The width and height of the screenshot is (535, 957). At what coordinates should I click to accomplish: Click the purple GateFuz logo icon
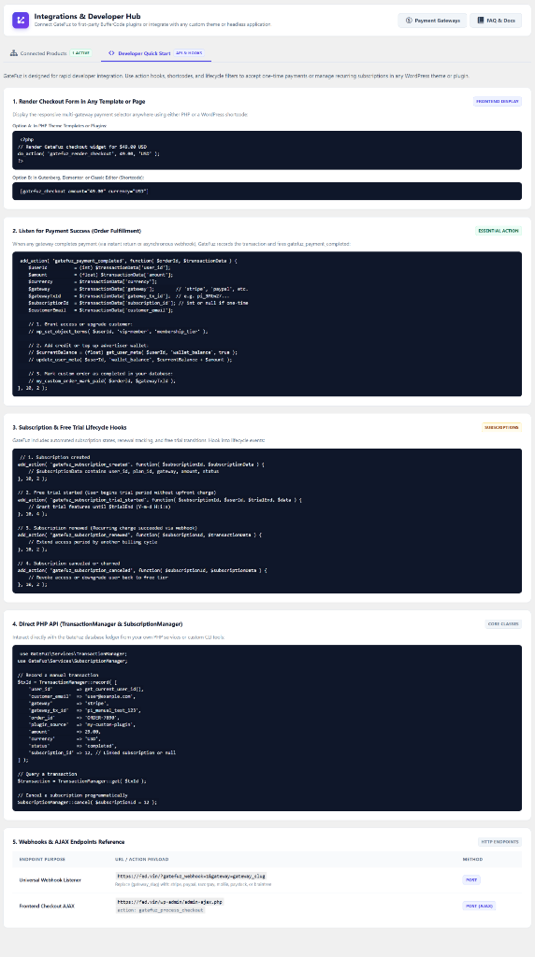point(21,20)
